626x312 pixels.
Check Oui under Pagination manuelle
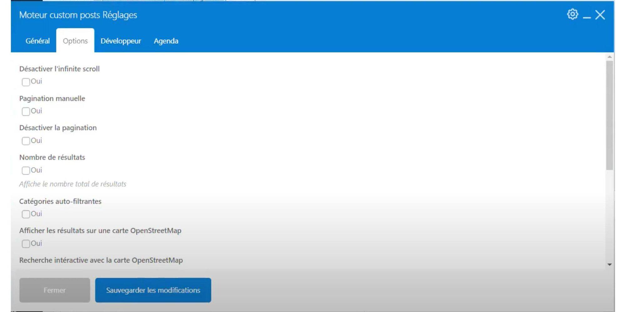point(26,111)
